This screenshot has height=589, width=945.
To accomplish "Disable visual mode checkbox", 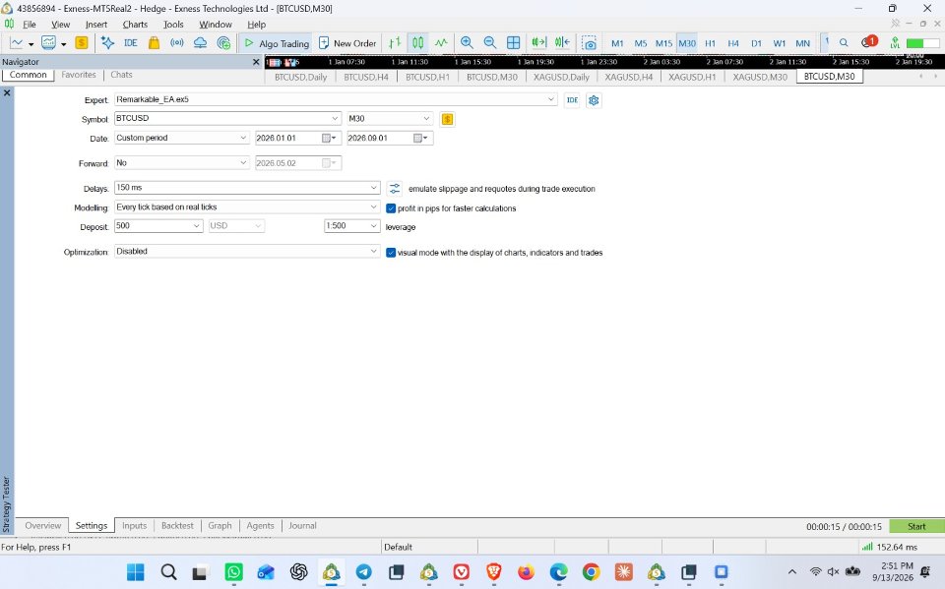I will (x=391, y=253).
